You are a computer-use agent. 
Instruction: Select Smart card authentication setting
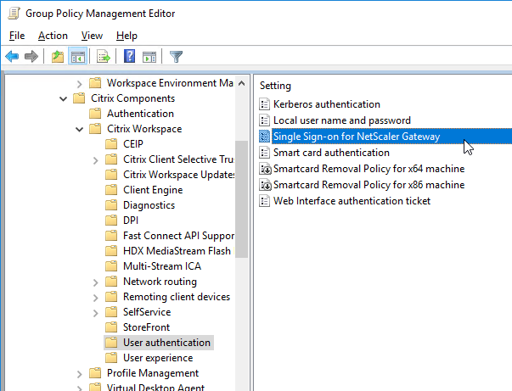click(331, 153)
